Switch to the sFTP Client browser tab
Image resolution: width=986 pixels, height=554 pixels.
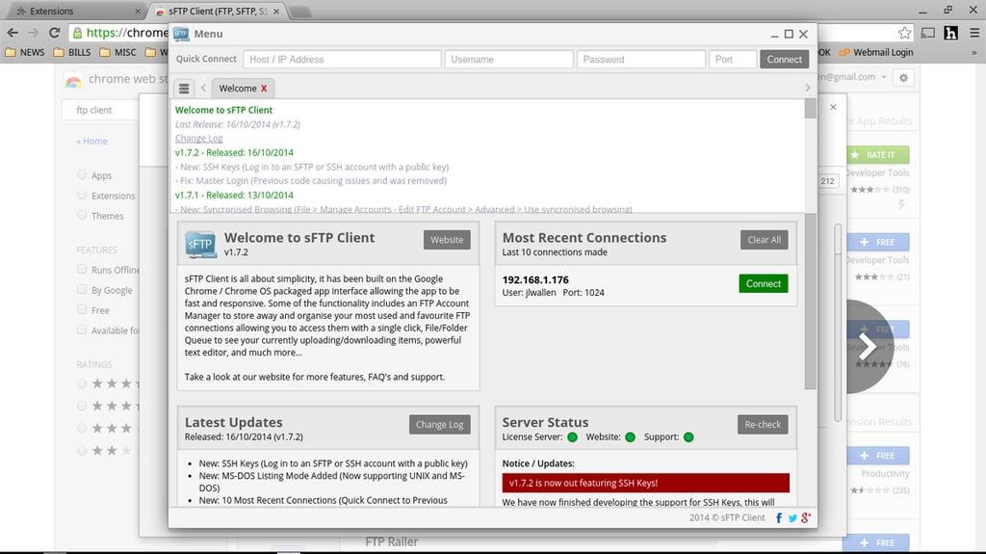[x=217, y=12]
